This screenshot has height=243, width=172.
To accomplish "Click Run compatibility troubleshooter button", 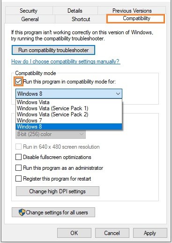I will pos(53,50).
